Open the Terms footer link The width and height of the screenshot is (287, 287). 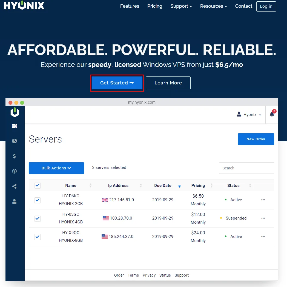point(133,275)
